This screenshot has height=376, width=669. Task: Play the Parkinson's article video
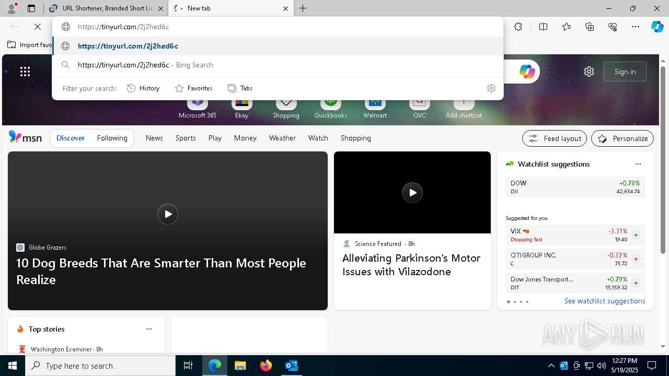[x=412, y=193]
